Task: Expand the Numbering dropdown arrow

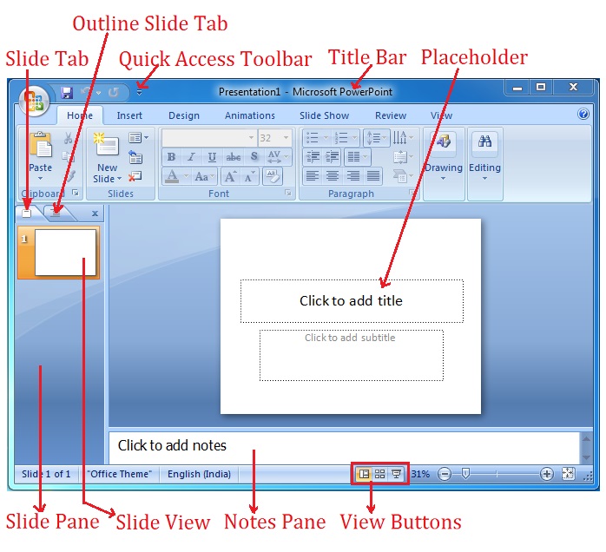Action: (354, 137)
